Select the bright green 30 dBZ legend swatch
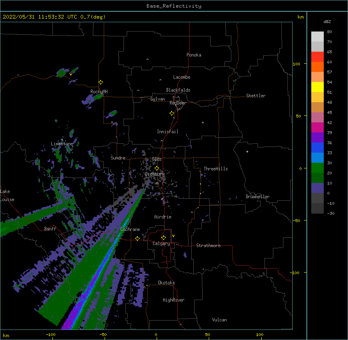 (x=317, y=168)
